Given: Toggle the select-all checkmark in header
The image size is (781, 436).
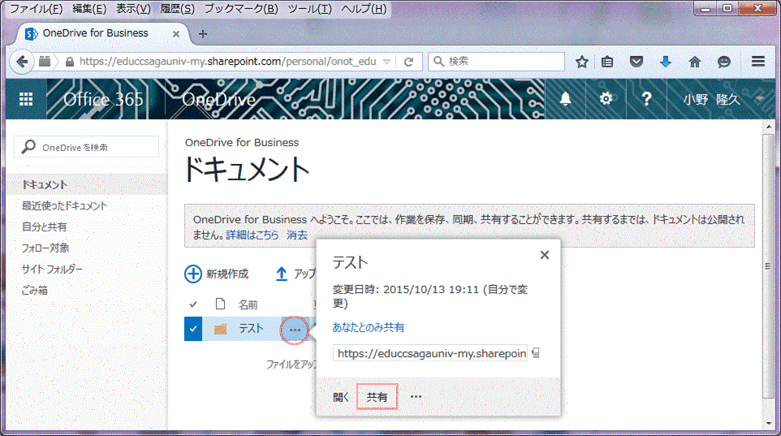Looking at the screenshot, I should [x=193, y=304].
